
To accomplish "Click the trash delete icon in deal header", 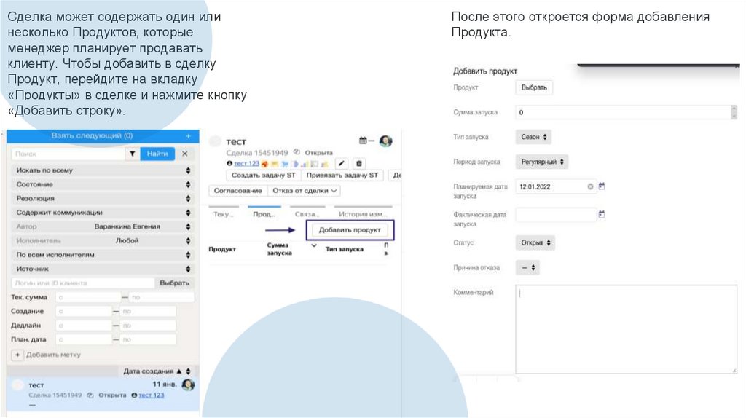I will click(x=359, y=164).
